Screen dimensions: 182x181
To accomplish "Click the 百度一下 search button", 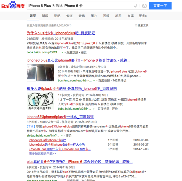I will click(x=160, y=5).
